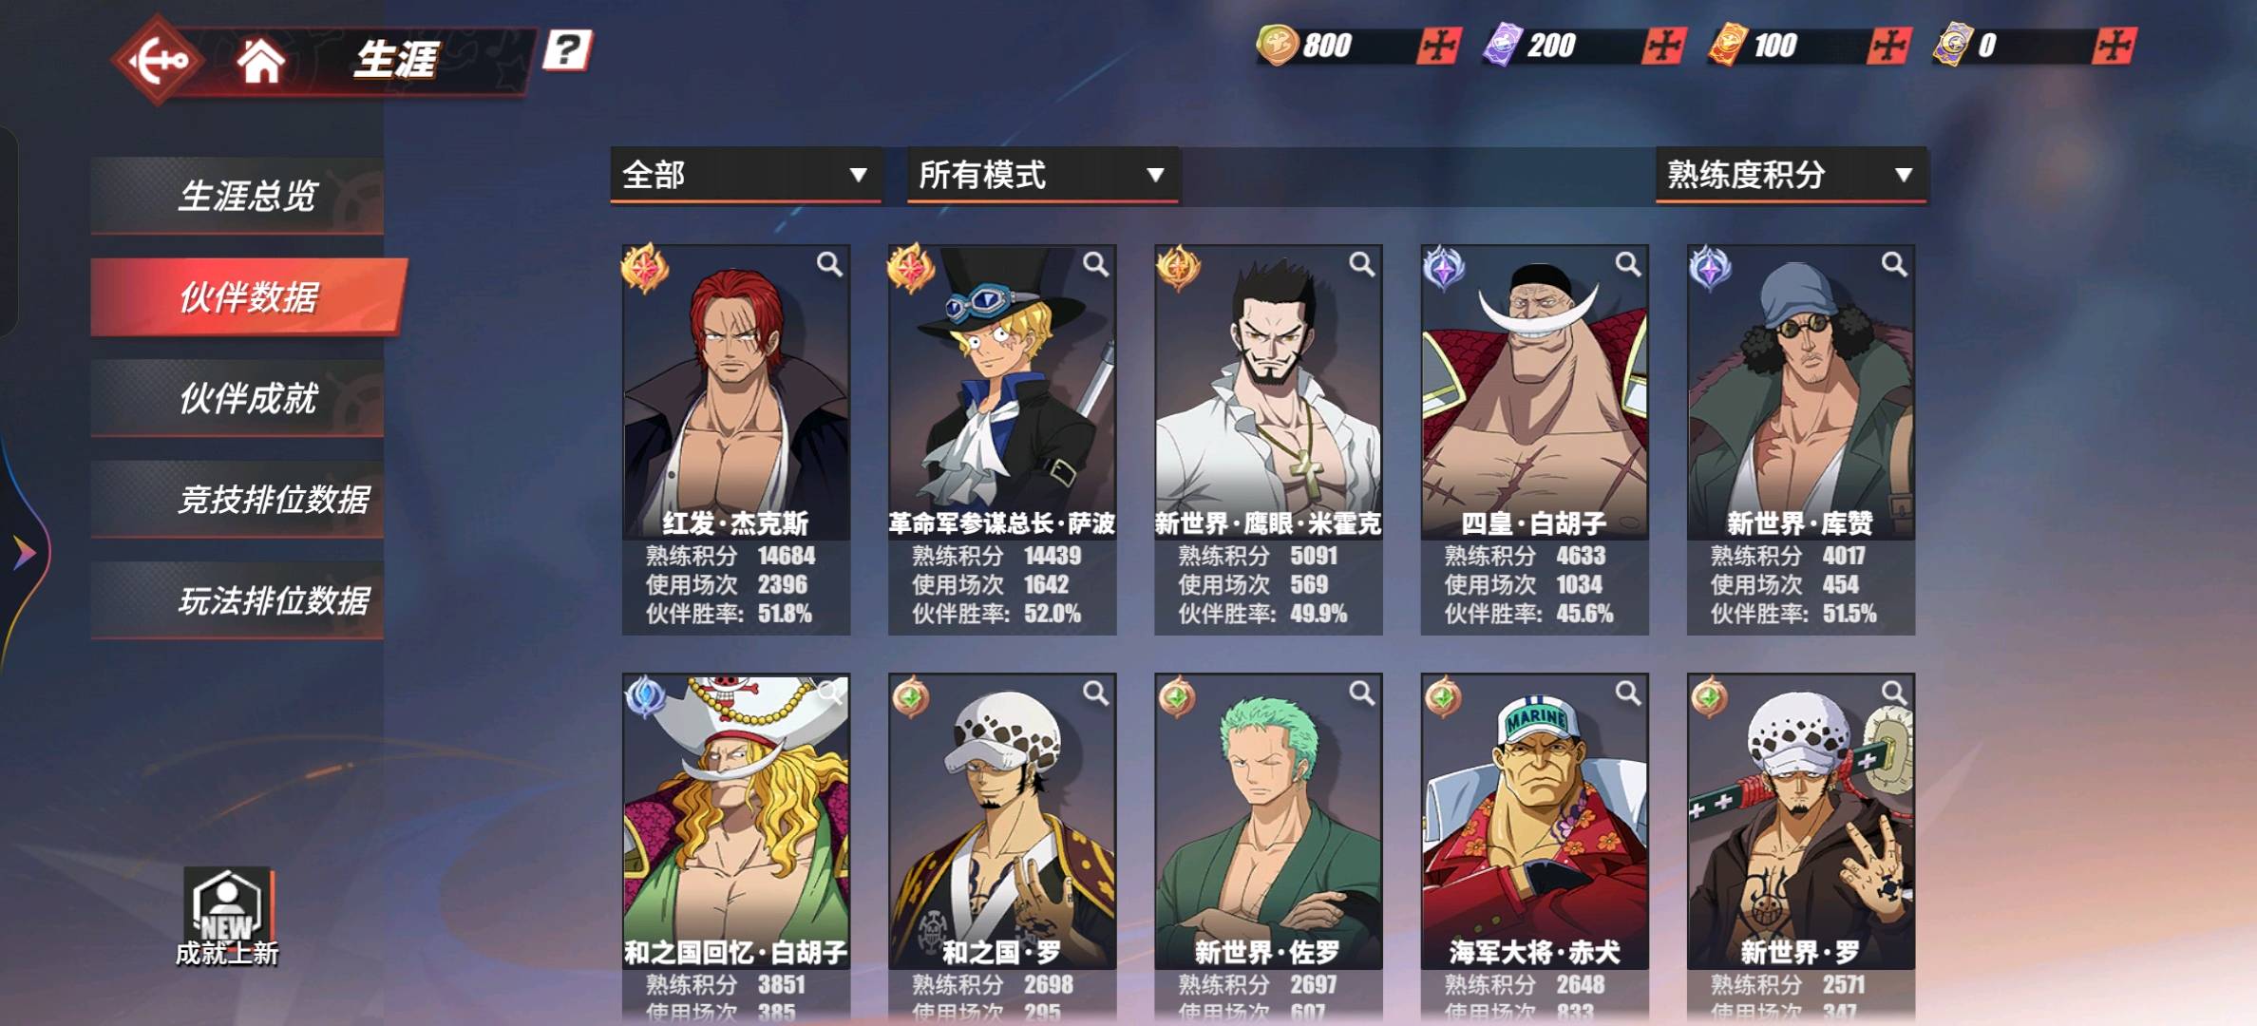Open the question mark help icon

pyautogui.click(x=567, y=49)
